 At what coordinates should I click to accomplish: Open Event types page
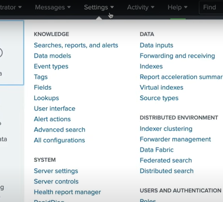pos(51,67)
